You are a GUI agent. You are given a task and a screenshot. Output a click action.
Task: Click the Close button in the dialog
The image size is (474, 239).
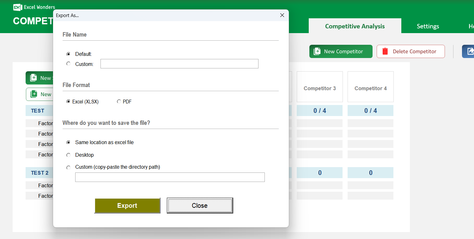pos(200,205)
